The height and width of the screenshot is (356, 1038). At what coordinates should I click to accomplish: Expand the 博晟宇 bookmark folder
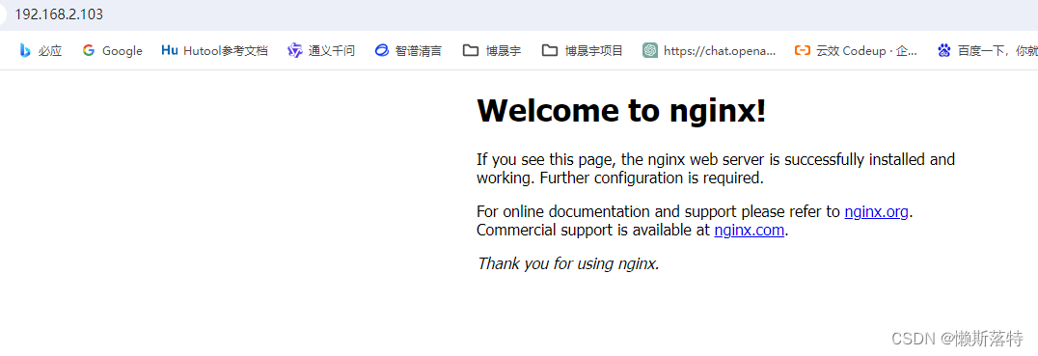[x=491, y=50]
